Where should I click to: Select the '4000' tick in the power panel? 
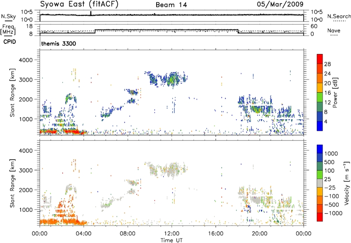[25, 60]
